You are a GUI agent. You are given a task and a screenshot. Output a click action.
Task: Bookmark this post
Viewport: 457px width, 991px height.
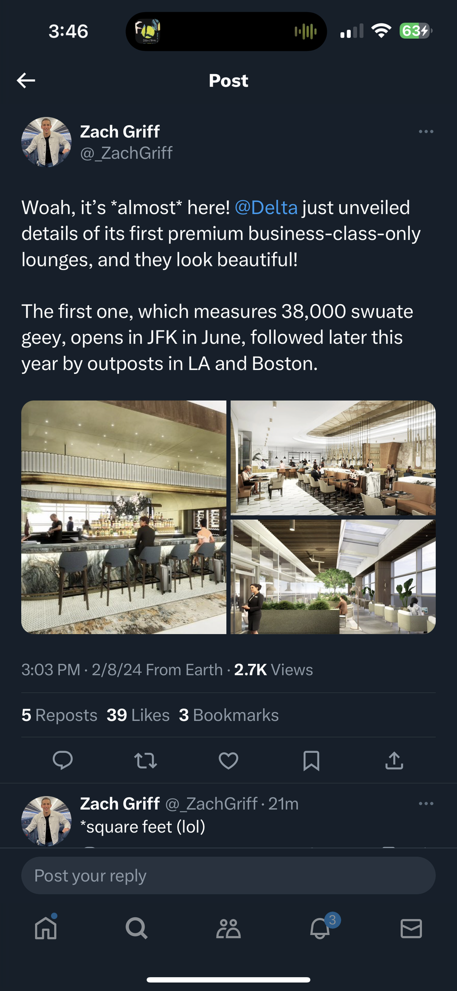pos(311,760)
